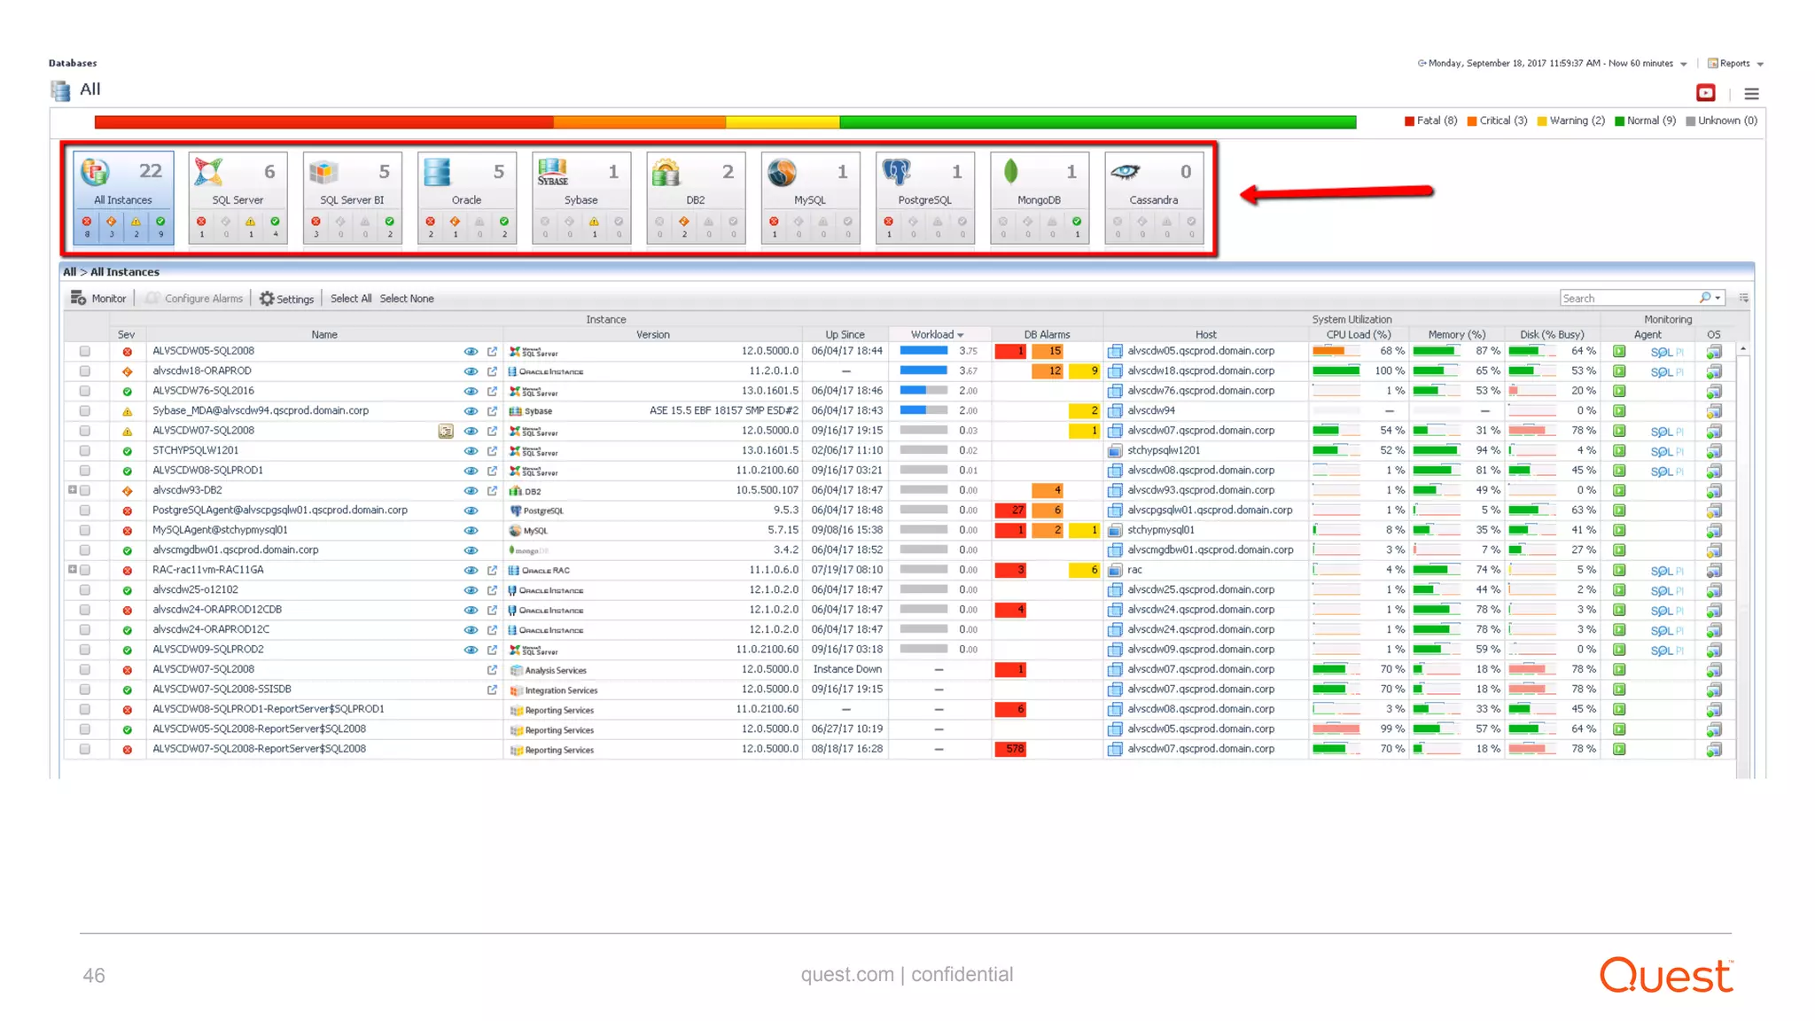This screenshot has height=1021, width=1815.
Task: Open the Reports menu
Action: point(1735,64)
